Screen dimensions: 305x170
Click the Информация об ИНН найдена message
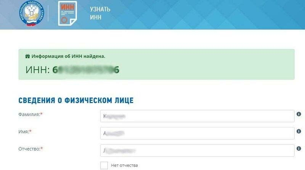[68, 56]
